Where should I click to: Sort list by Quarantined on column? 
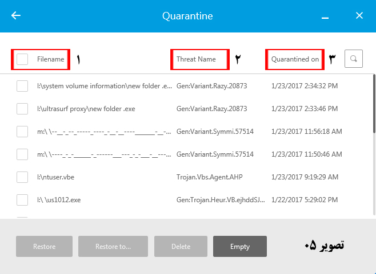(x=295, y=59)
